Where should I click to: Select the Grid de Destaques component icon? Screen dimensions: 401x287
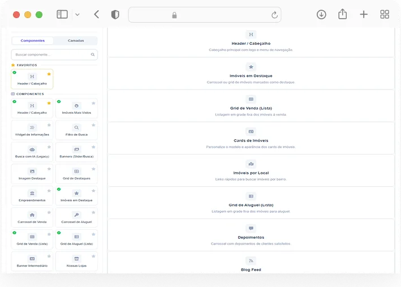click(76, 172)
